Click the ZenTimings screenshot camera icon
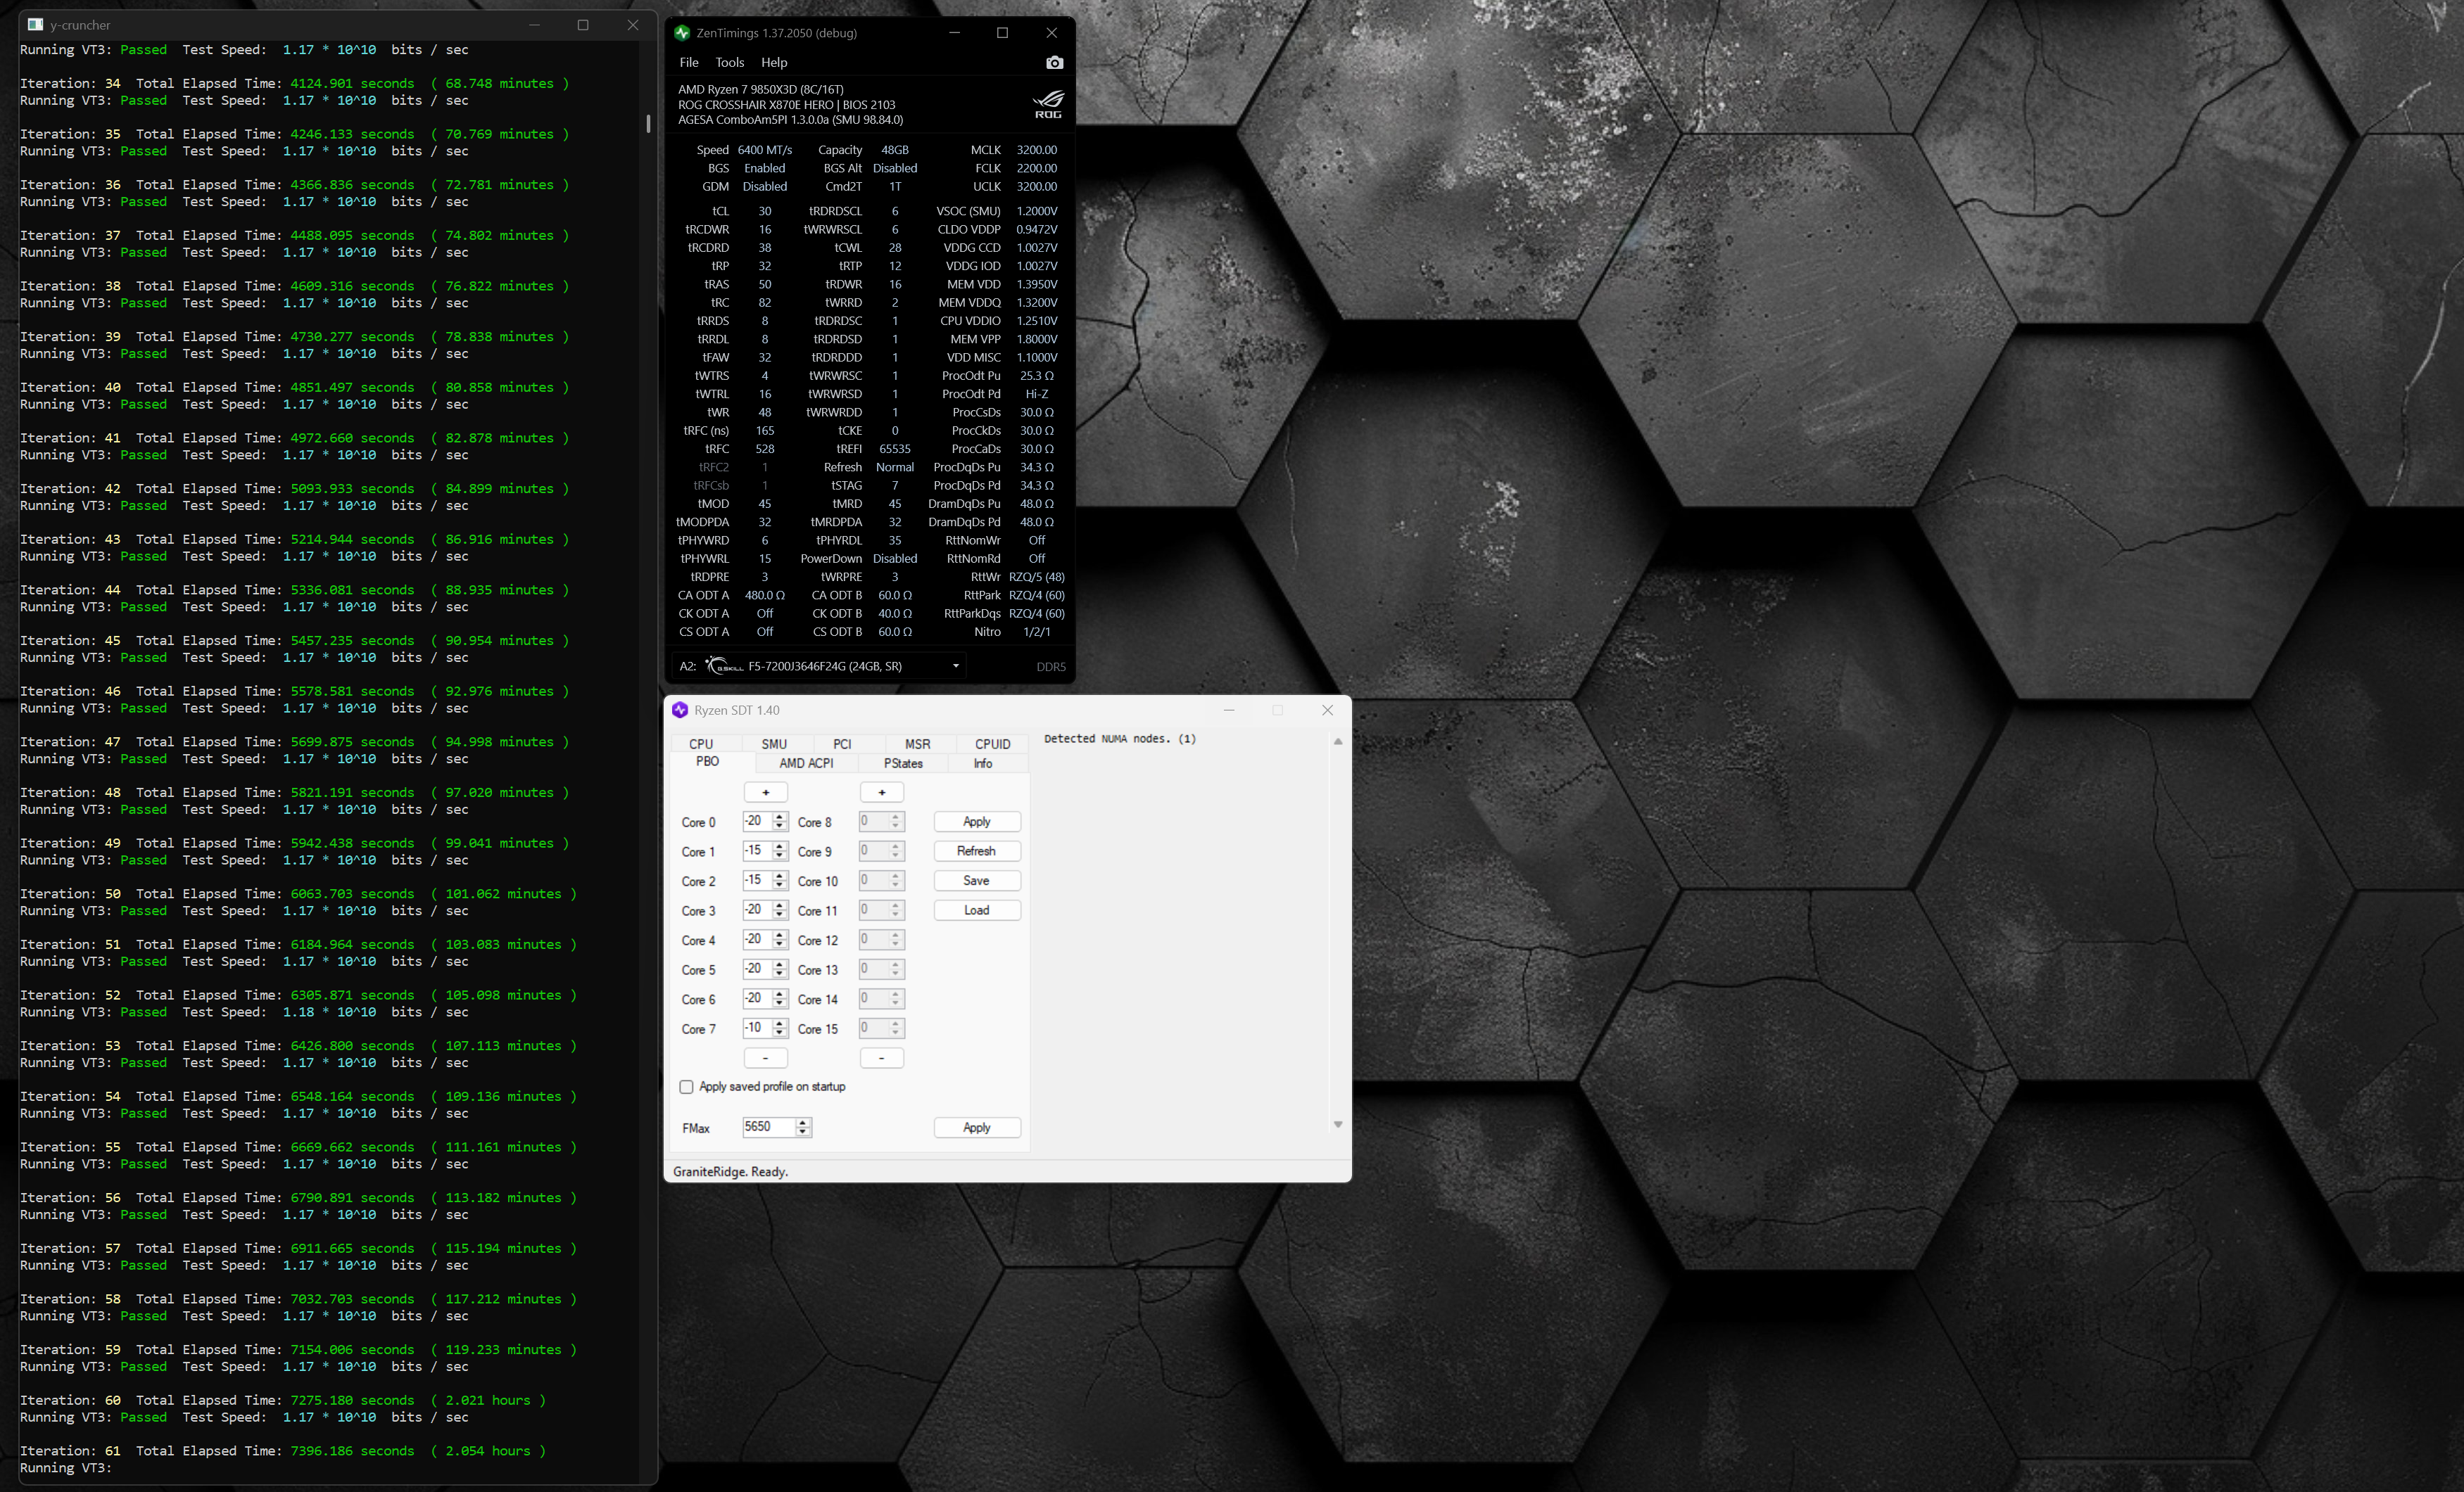2464x1492 pixels. point(1054,62)
